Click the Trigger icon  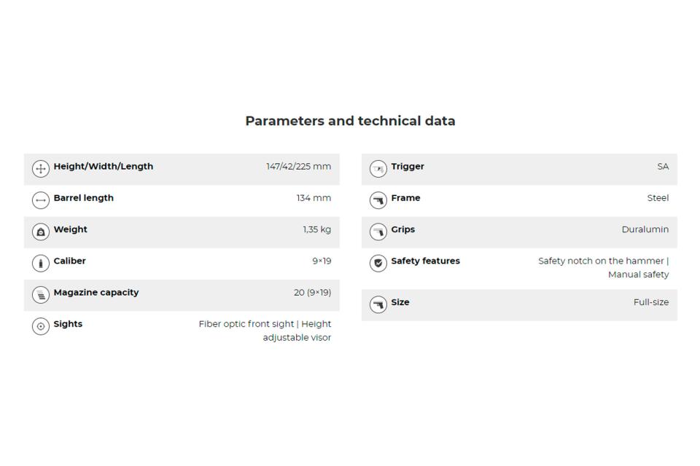tap(378, 169)
